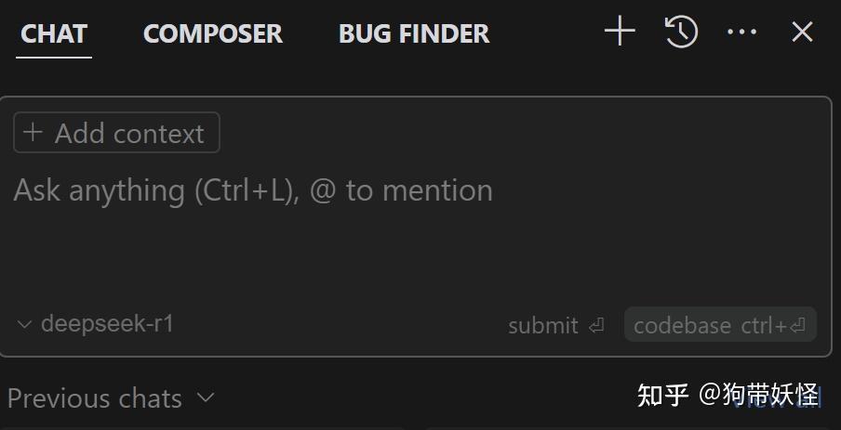Open the three-dot more actions menu
This screenshot has height=430, width=841.
[x=741, y=33]
